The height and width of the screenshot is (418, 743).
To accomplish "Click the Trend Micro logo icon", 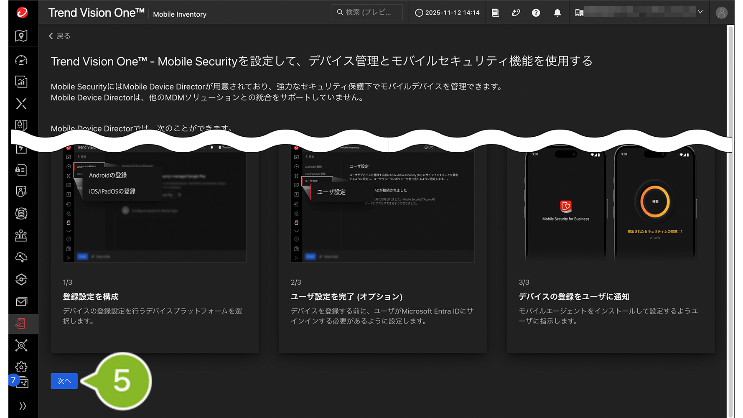I will (22, 13).
